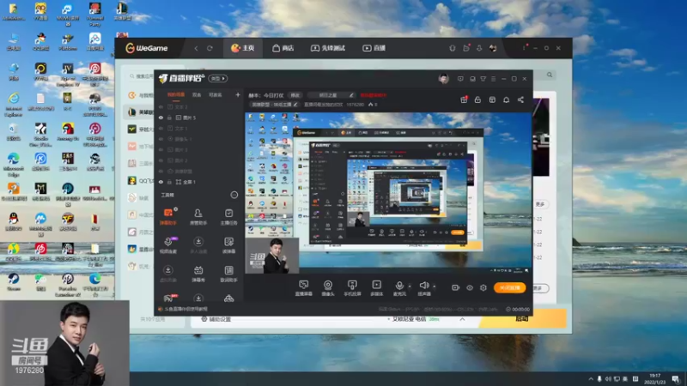The image size is (687, 386).
Task: Expand the speaker options arrow
Action: 435,286
